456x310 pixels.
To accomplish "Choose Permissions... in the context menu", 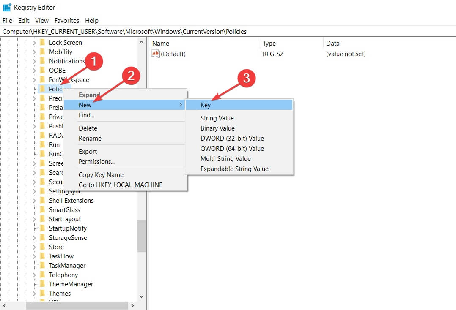I will pyautogui.click(x=125, y=162).
